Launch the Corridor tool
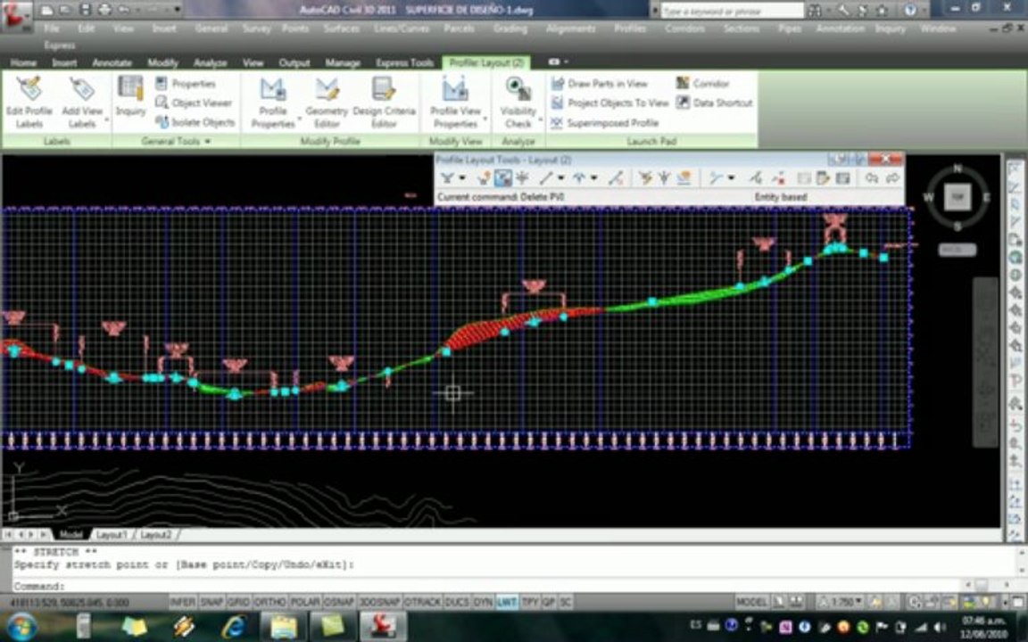The image size is (1028, 642). pyautogui.click(x=703, y=84)
